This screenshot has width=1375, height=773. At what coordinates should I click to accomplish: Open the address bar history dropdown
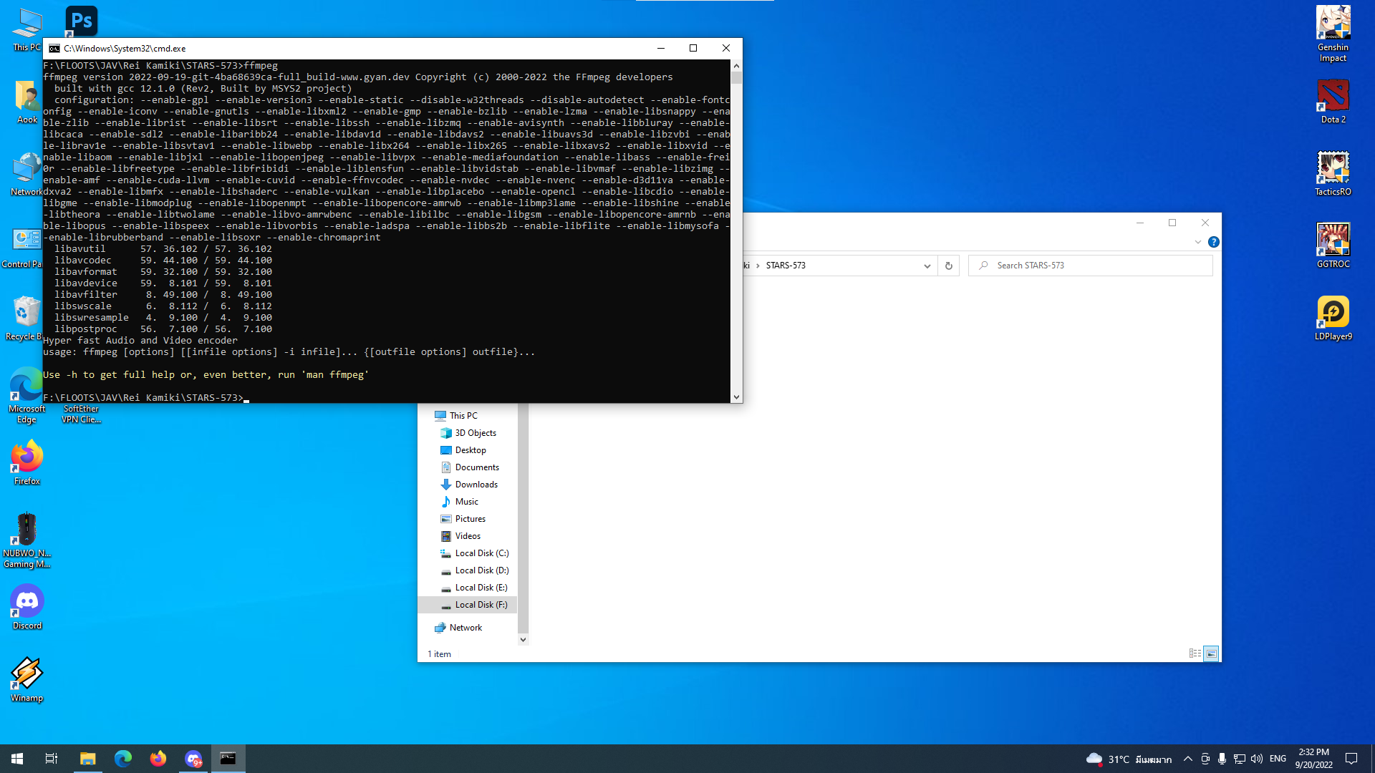(x=927, y=266)
